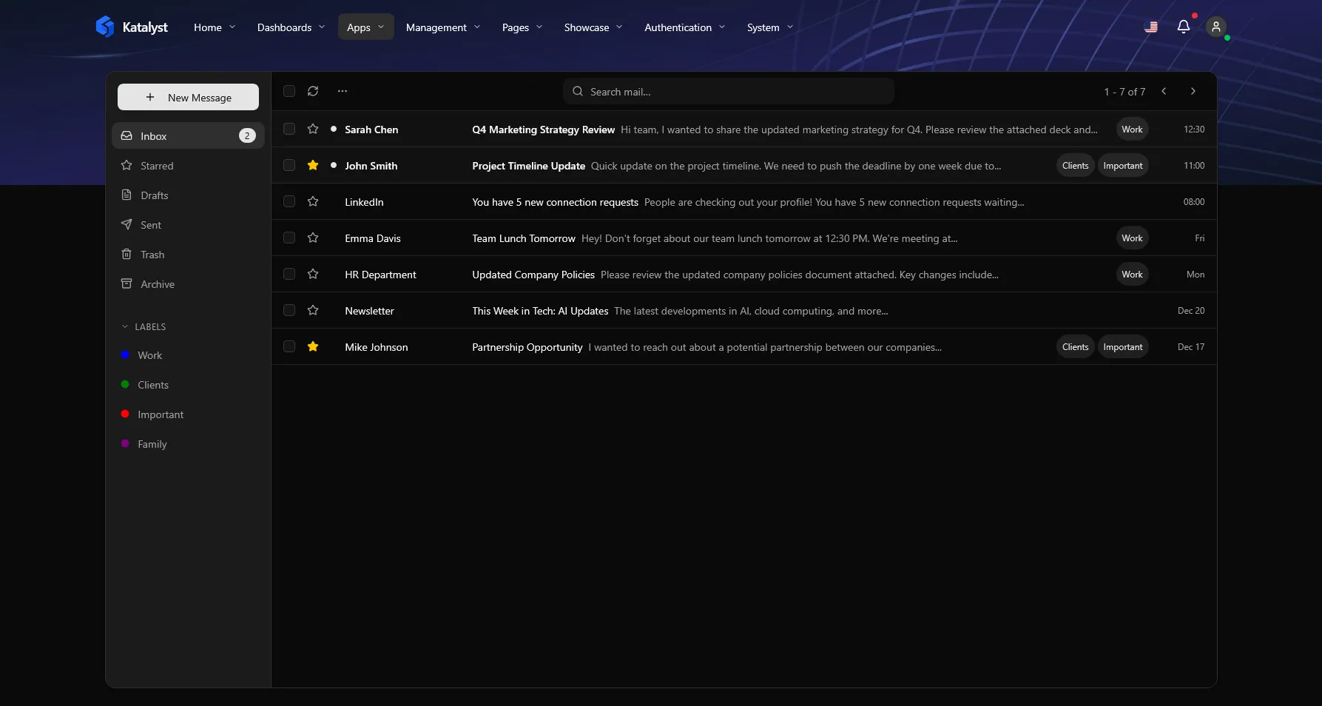This screenshot has width=1322, height=706.
Task: Open the Authentication menu
Action: (684, 27)
